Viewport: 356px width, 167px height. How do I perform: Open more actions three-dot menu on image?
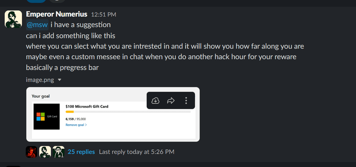click(x=186, y=100)
